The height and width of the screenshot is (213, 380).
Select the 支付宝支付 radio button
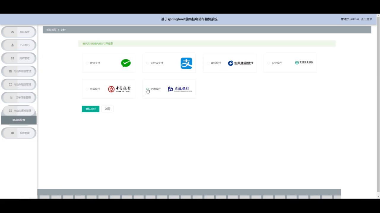[148, 63]
